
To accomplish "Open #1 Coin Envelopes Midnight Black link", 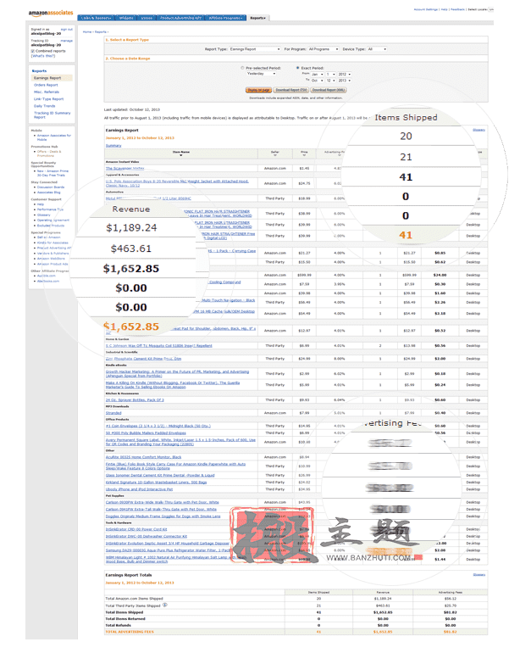I will click(x=158, y=426).
